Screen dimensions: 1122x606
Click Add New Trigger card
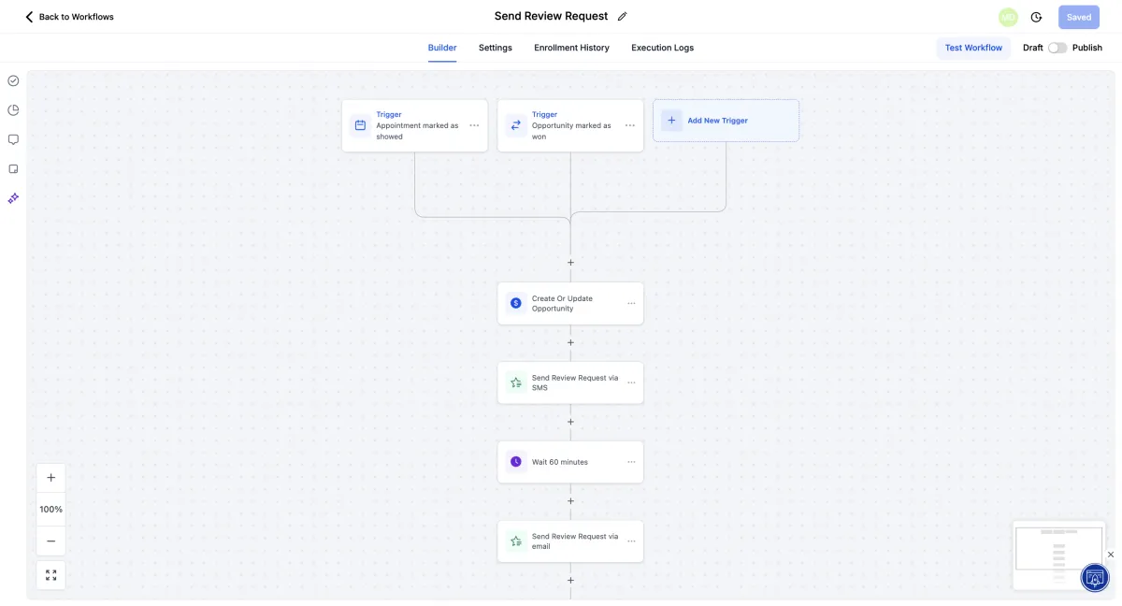tap(726, 121)
